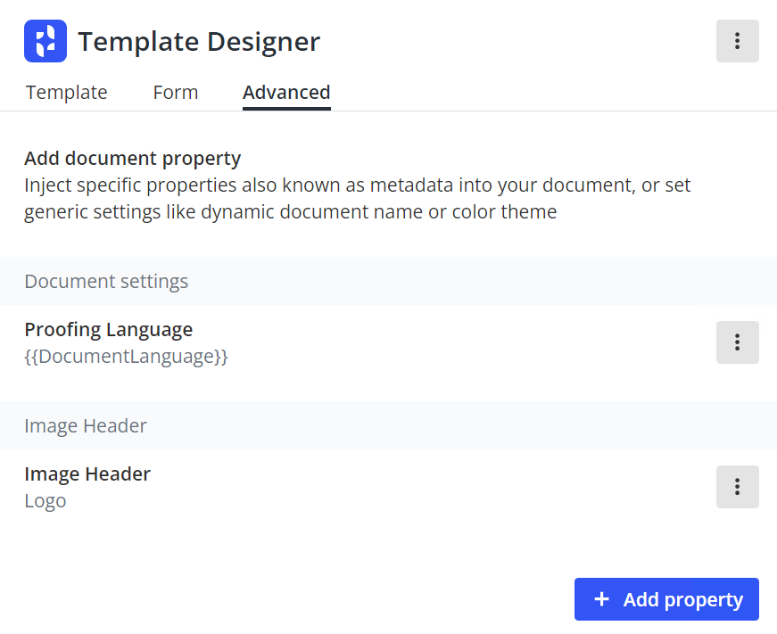The width and height of the screenshot is (777, 634).
Task: Select the Proofing Language property row
Action: pos(357,342)
